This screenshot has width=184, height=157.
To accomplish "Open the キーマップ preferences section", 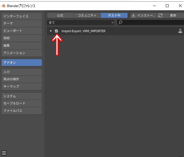I will click(22, 86).
